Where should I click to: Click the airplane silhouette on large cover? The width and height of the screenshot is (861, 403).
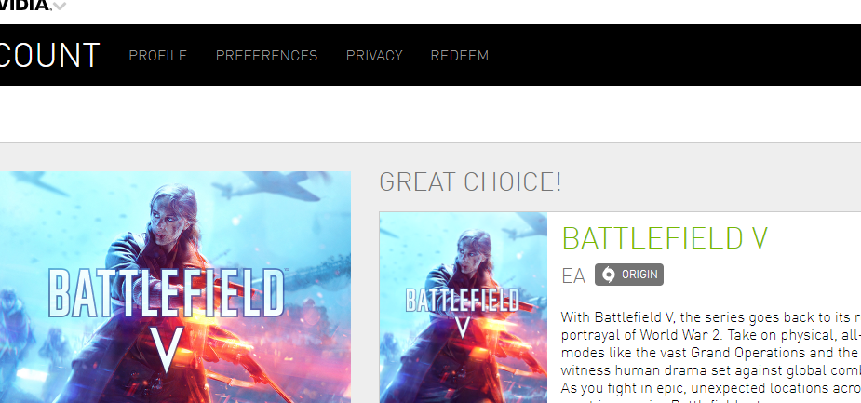pyautogui.click(x=267, y=188)
